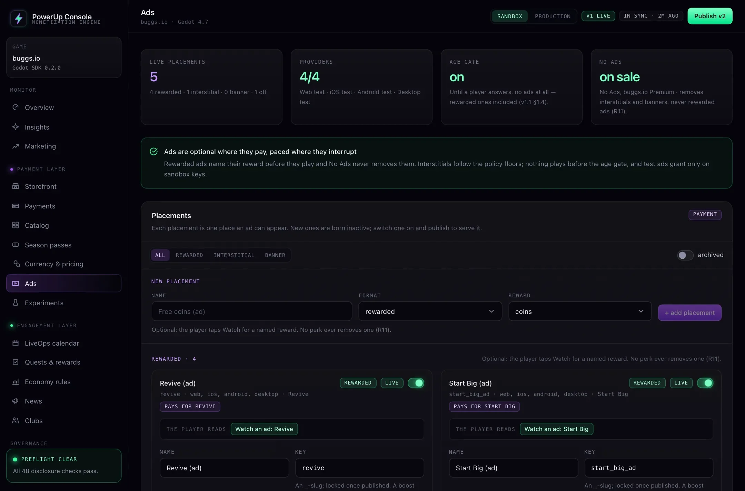Image resolution: width=745 pixels, height=491 pixels.
Task: Open Storefront via its shop icon
Action: (x=16, y=186)
